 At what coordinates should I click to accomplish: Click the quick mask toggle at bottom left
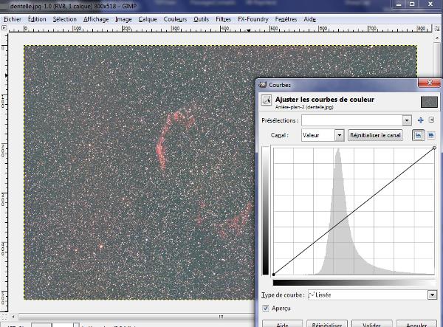[x=4, y=317]
